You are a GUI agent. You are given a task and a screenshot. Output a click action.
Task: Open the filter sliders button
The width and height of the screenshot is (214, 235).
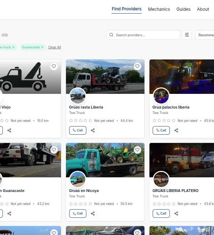pyautogui.click(x=187, y=35)
